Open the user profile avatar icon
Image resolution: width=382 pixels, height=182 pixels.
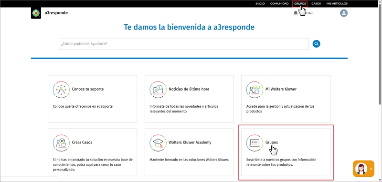tap(344, 13)
